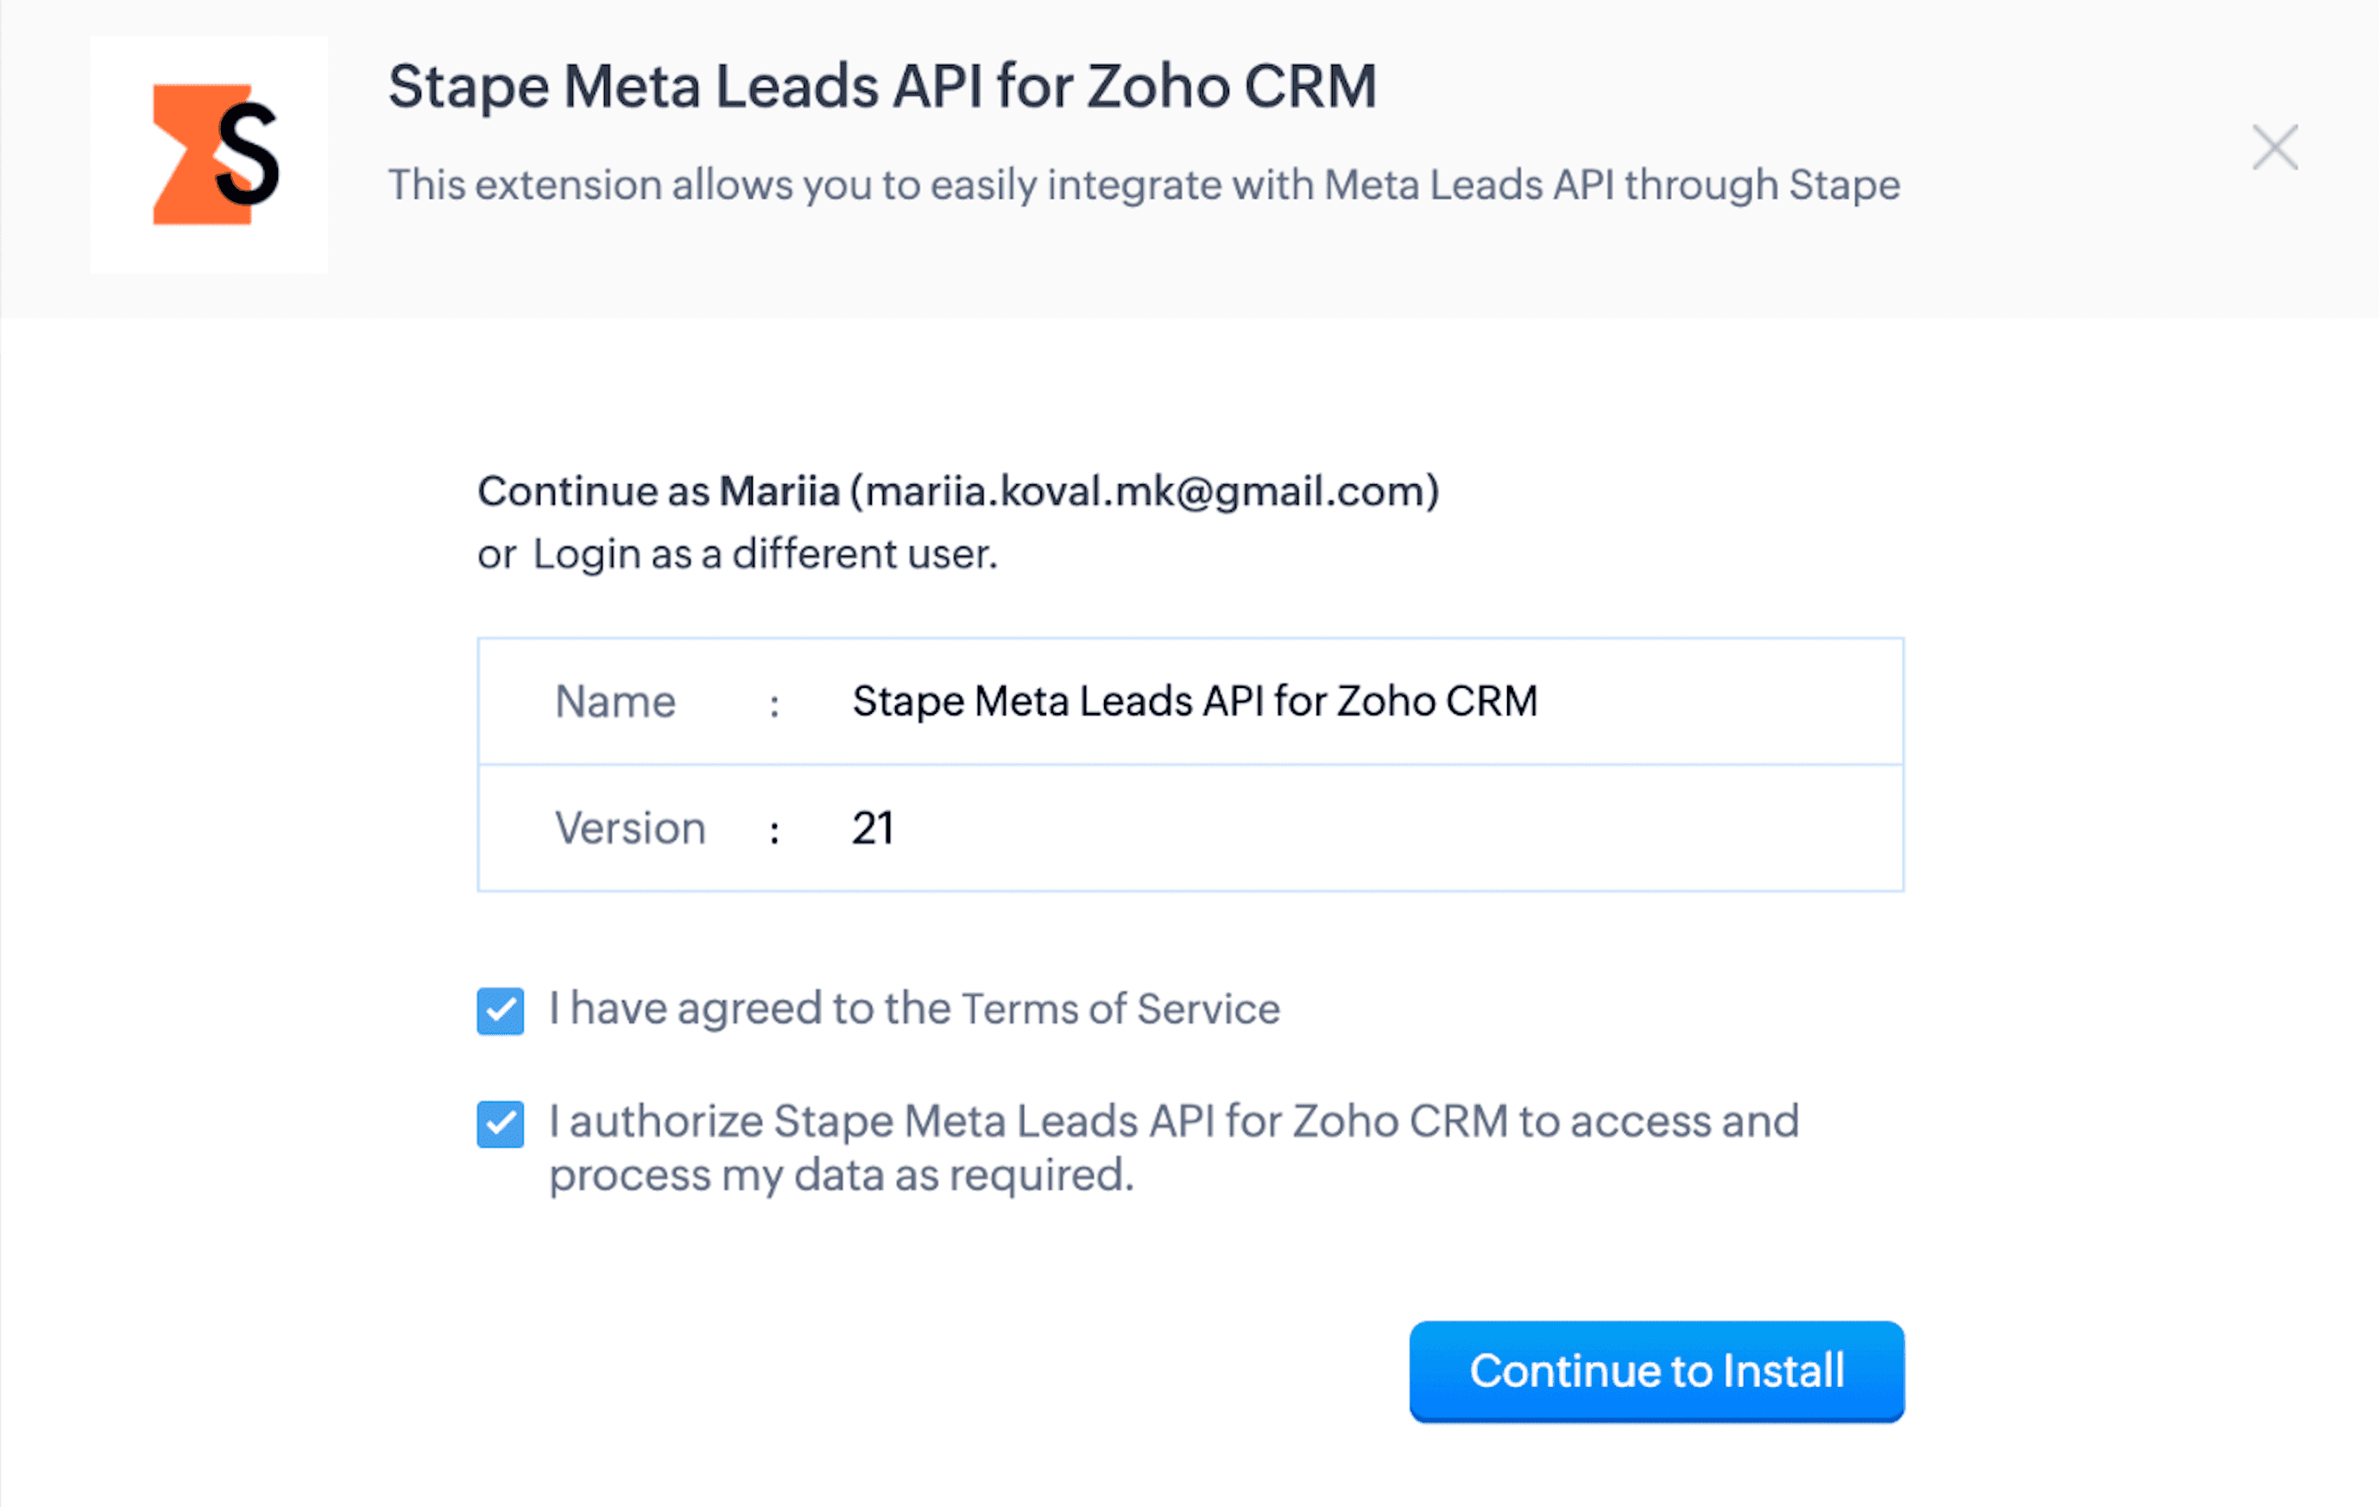
Task: Toggle the data authorization checkbox
Action: pyautogui.click(x=500, y=1124)
